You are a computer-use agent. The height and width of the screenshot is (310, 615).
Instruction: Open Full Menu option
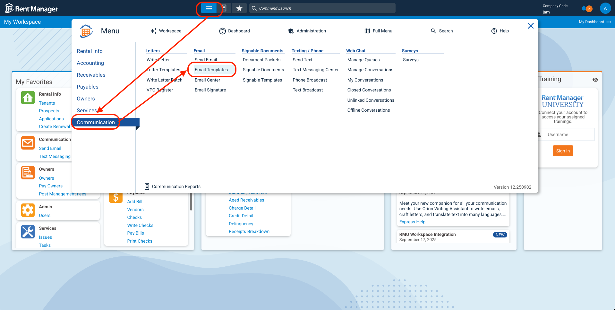point(379,31)
